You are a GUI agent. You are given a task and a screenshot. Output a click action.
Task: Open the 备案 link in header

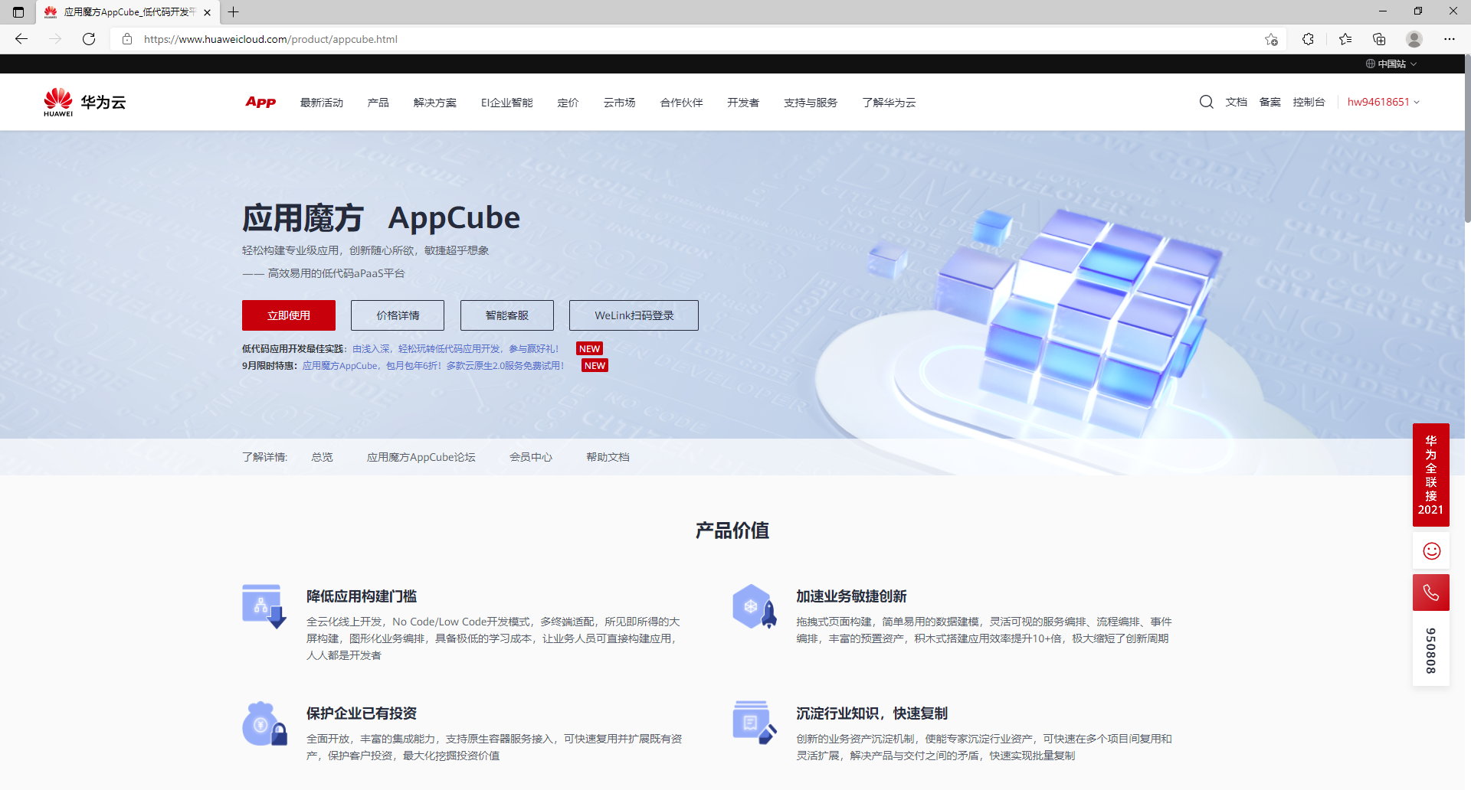click(1270, 102)
